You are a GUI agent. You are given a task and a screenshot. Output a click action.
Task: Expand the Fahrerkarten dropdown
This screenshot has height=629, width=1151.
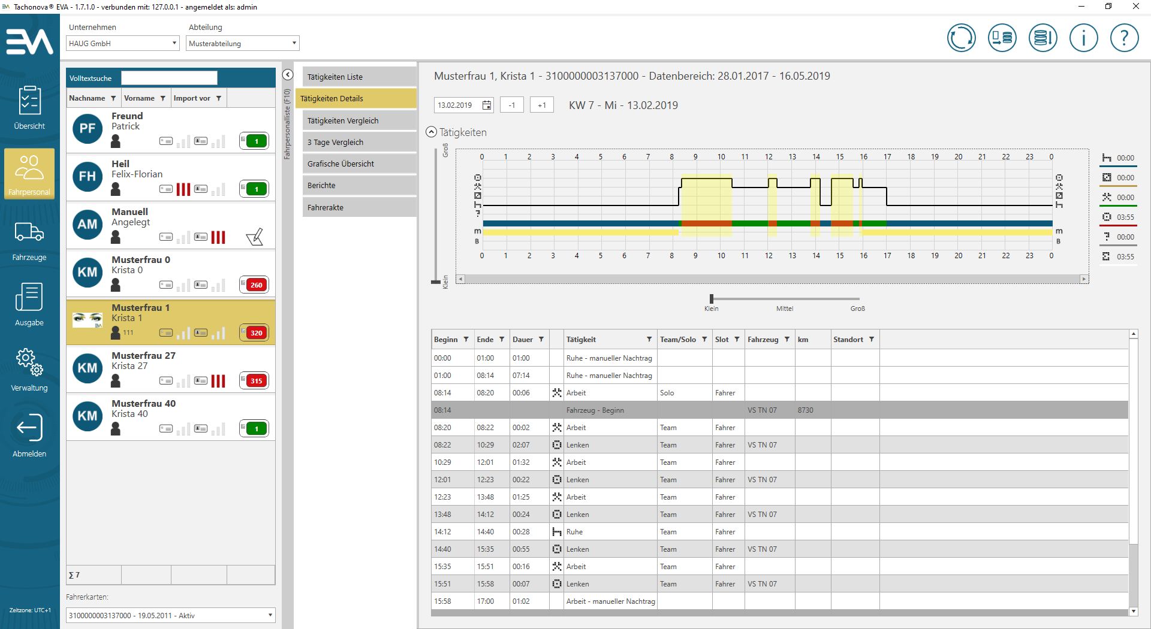pyautogui.click(x=270, y=615)
